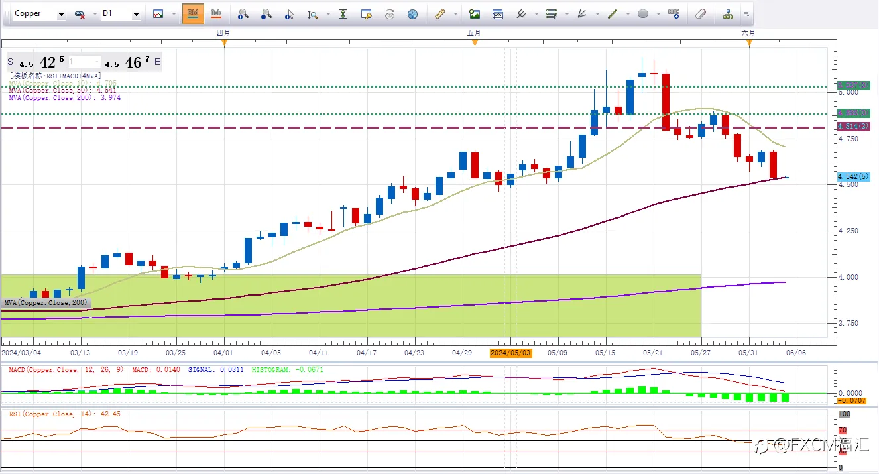
Task: Click the HISTOGRAM: -0.0671 value
Action: [288, 369]
